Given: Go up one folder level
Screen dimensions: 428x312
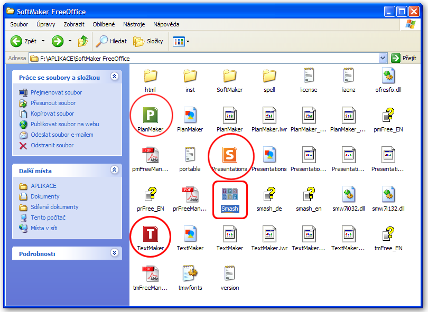Looking at the screenshot, I should click(83, 41).
